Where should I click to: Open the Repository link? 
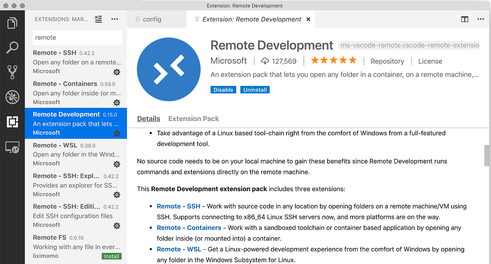pyautogui.click(x=387, y=61)
